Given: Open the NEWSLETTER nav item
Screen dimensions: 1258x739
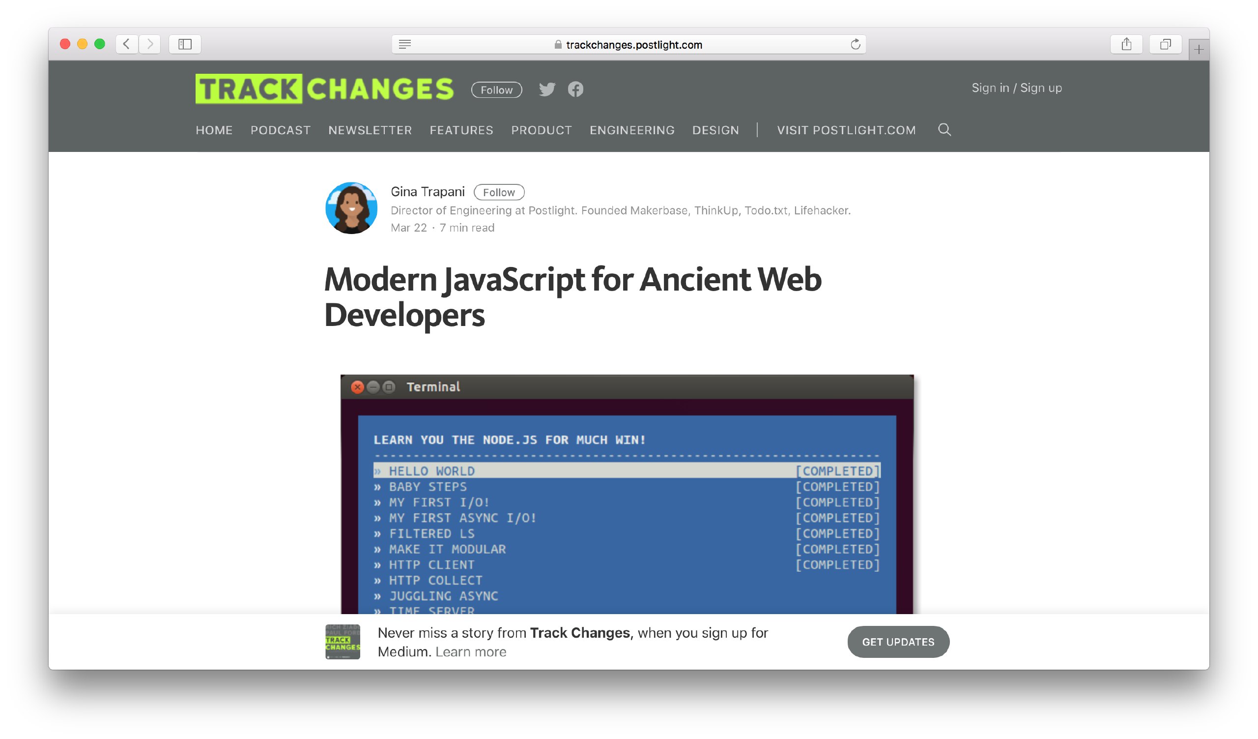Looking at the screenshot, I should pos(370,130).
